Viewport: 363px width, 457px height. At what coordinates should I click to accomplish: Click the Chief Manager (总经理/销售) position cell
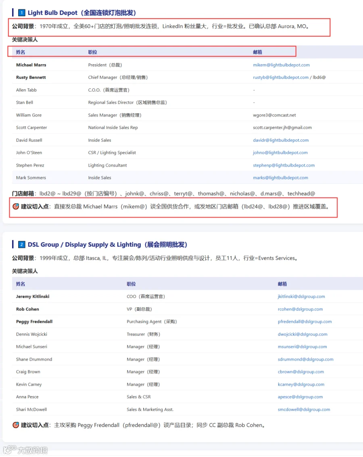118,77
